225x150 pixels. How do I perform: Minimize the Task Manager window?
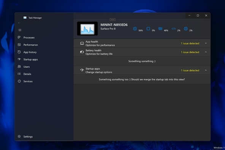click(189, 15)
